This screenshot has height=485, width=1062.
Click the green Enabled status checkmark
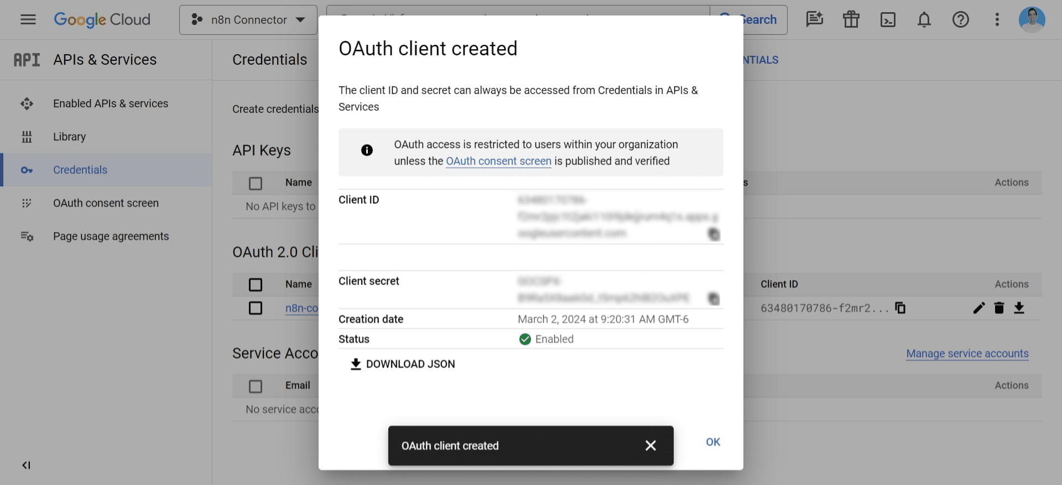pos(525,339)
